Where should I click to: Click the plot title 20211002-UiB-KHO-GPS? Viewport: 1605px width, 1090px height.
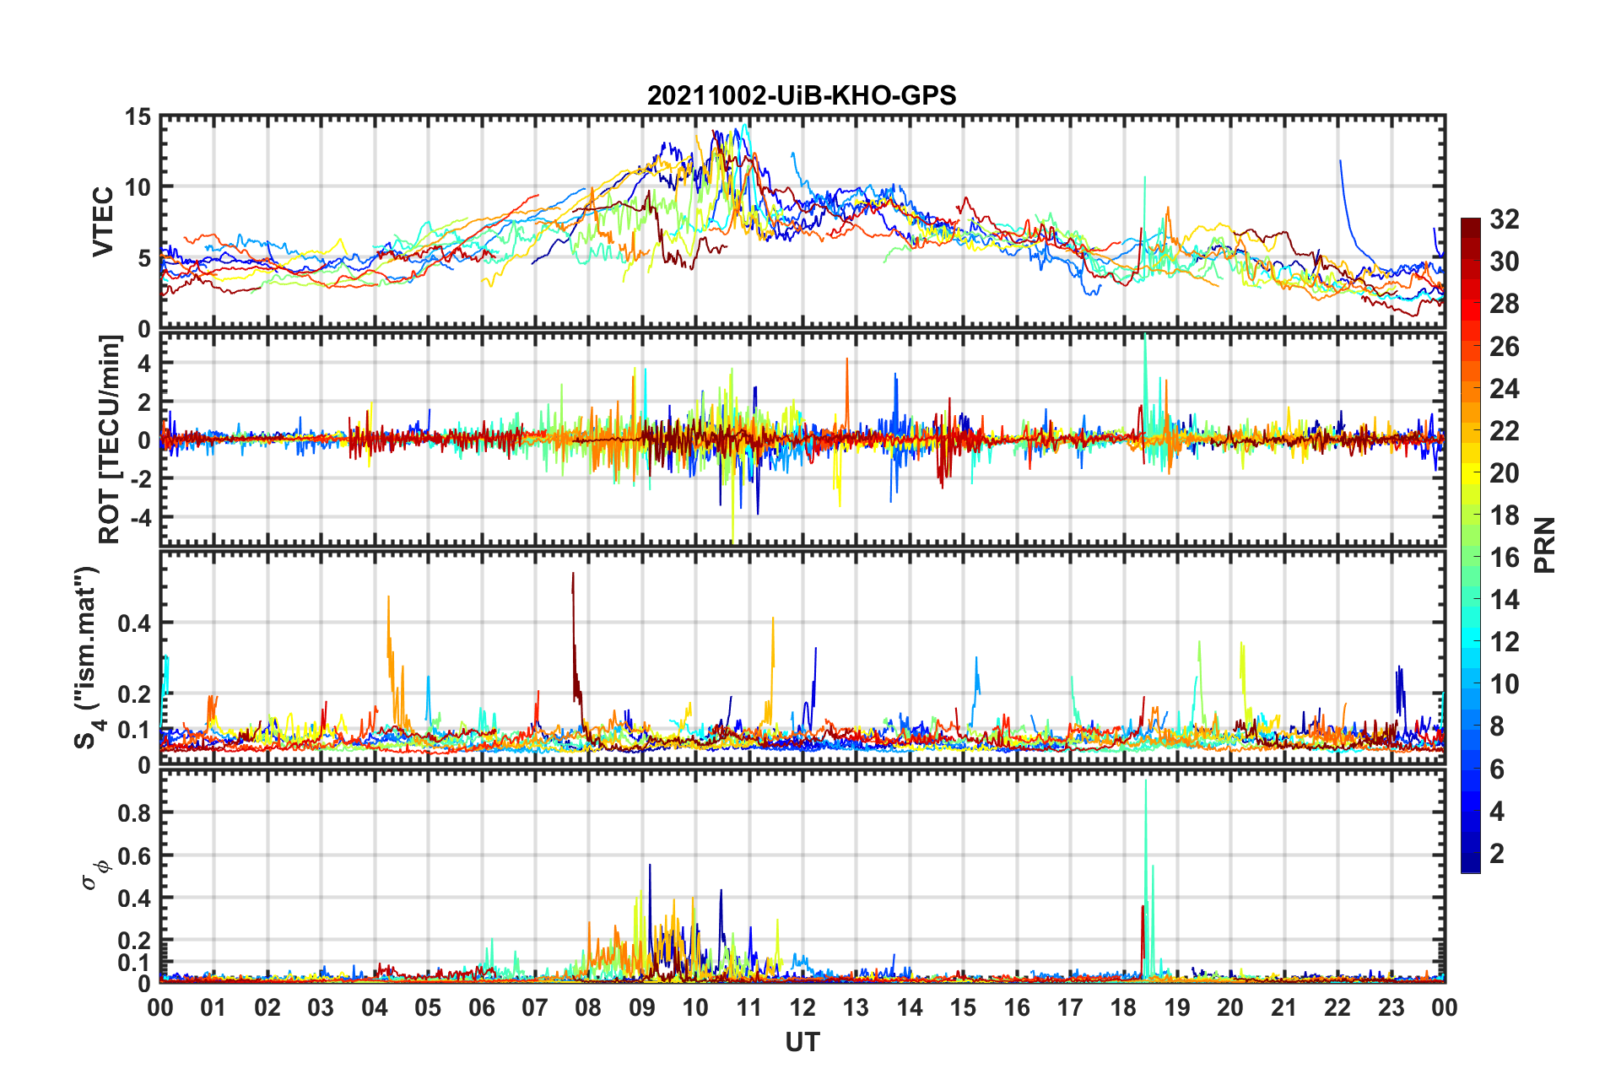802,95
